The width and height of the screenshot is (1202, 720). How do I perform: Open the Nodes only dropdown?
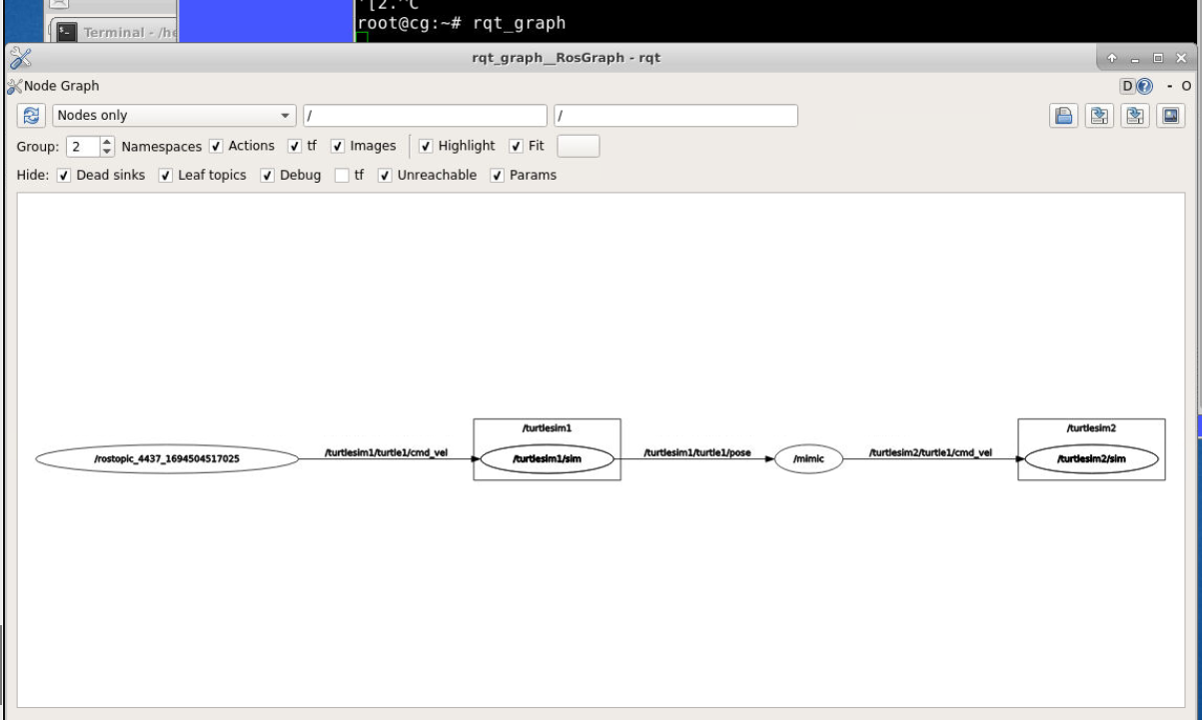coord(175,116)
